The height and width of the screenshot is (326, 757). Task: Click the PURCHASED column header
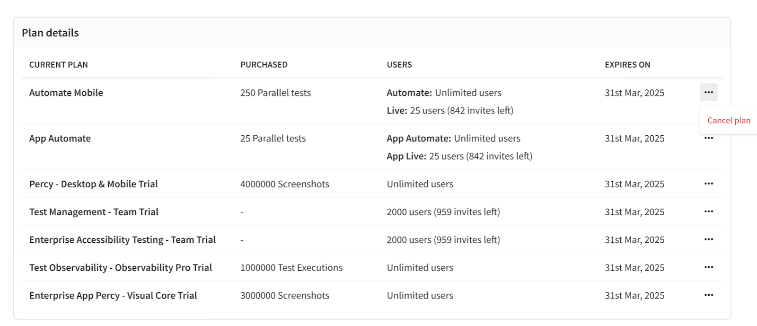coord(264,65)
